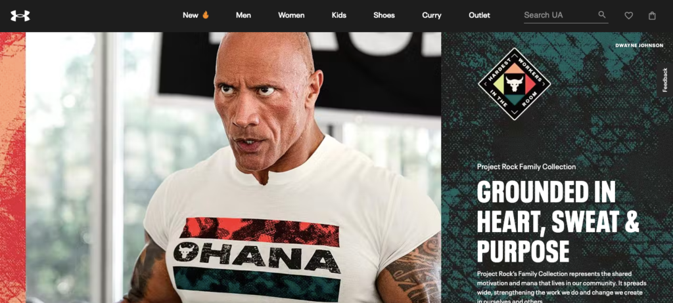This screenshot has height=303, width=673.
Task: Click the Project Rock Family Collection text
Action: coord(526,167)
